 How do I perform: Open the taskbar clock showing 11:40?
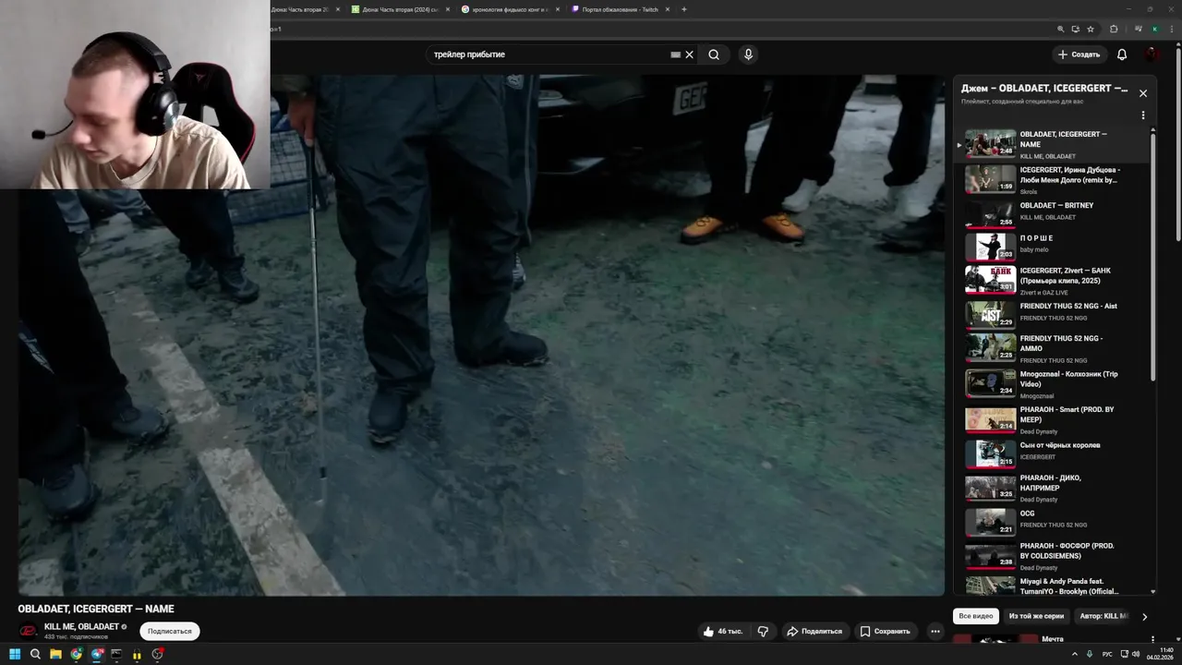(1161, 654)
